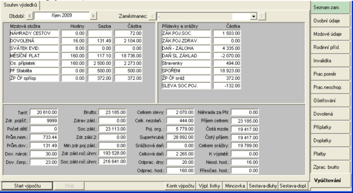Click Soc.zákl.roč.úhrn value 216 641.00
This screenshot has width=353, height=193.
click(113, 162)
